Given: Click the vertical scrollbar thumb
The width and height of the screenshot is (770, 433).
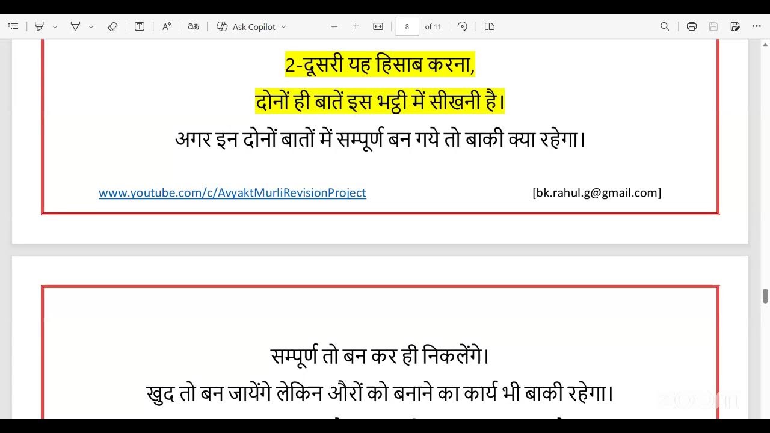Looking at the screenshot, I should click(x=765, y=296).
